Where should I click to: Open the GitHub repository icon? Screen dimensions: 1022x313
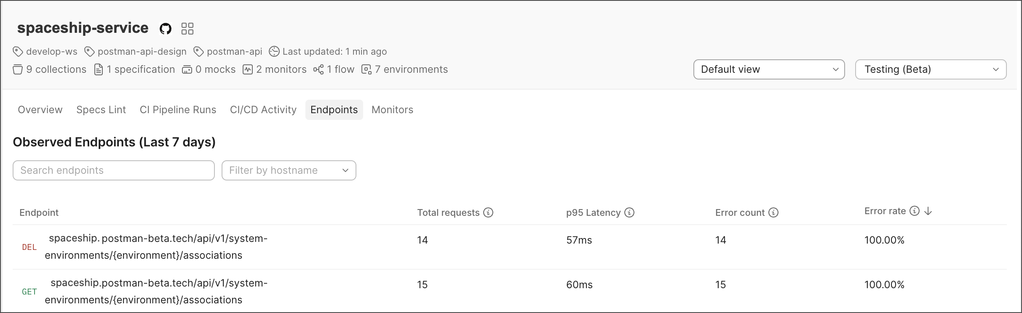pos(166,29)
